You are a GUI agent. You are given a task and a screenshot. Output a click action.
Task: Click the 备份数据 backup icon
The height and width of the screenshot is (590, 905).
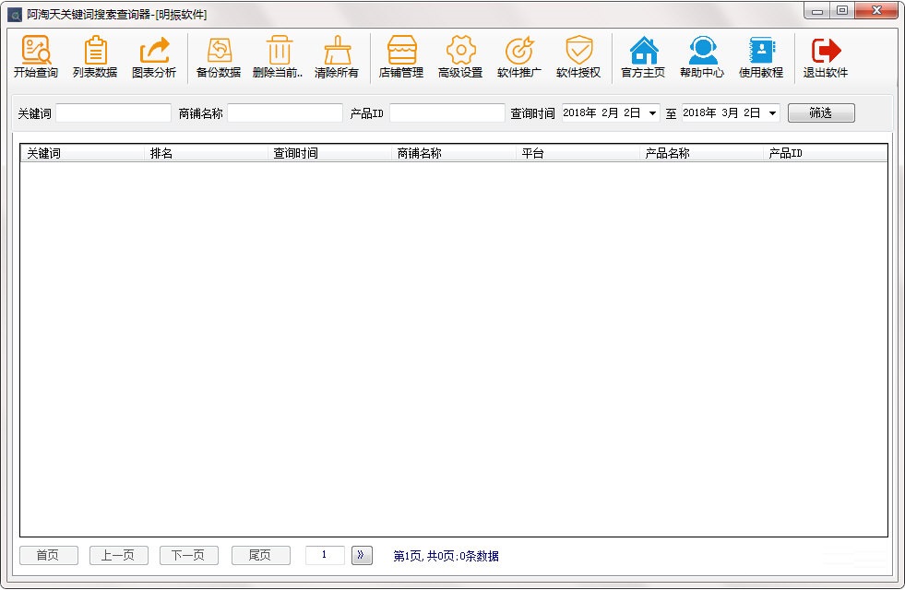(x=218, y=57)
